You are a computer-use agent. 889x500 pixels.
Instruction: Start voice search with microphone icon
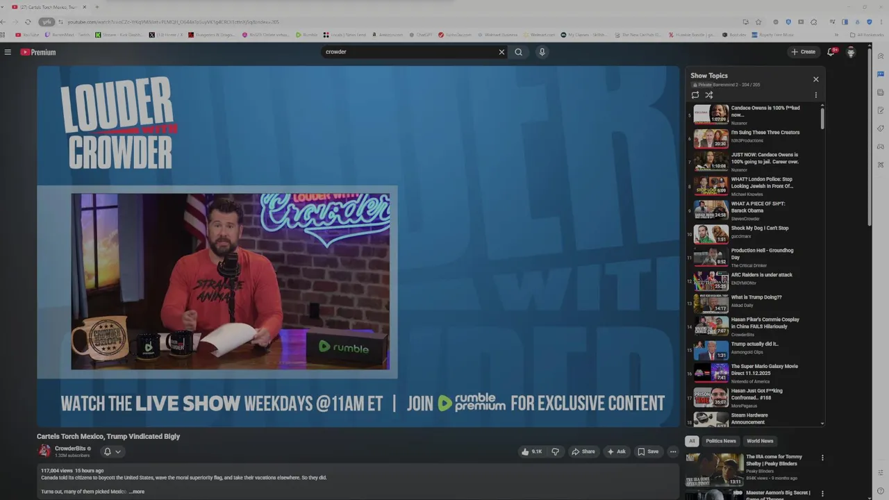(x=542, y=52)
